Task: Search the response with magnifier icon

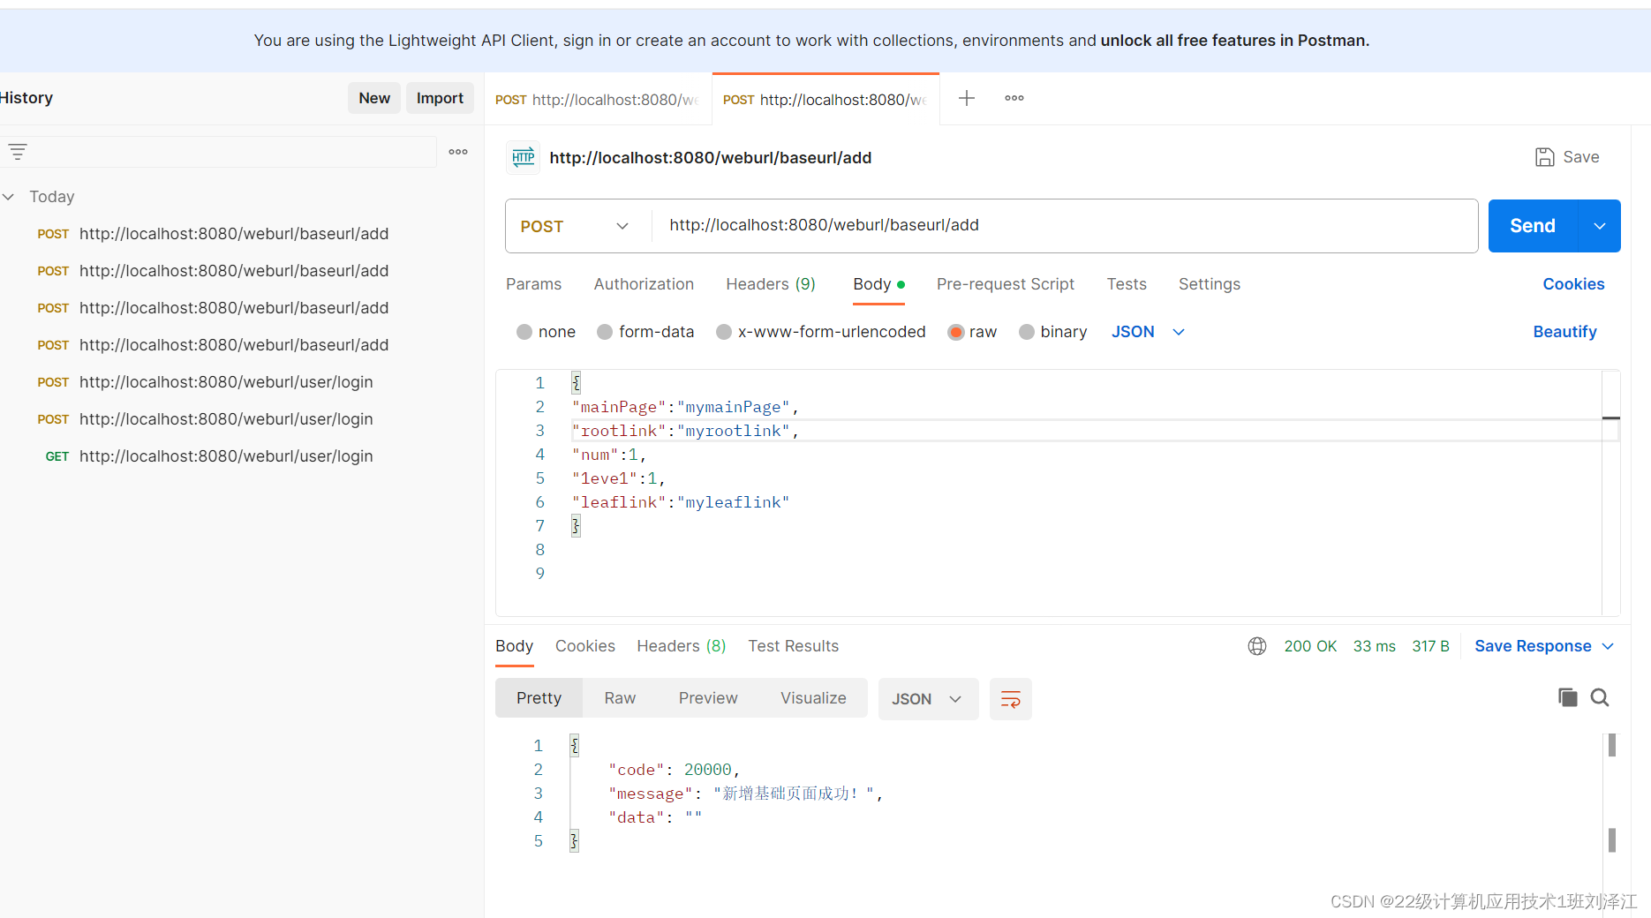Action: (x=1600, y=697)
